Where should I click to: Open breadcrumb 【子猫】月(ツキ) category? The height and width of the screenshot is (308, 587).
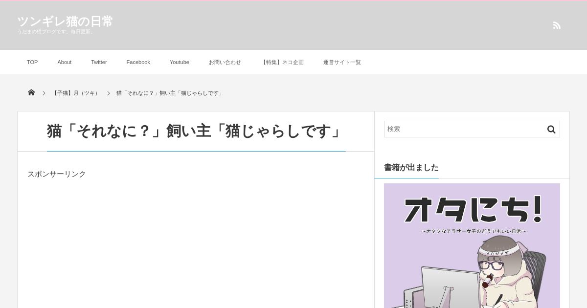coord(76,93)
